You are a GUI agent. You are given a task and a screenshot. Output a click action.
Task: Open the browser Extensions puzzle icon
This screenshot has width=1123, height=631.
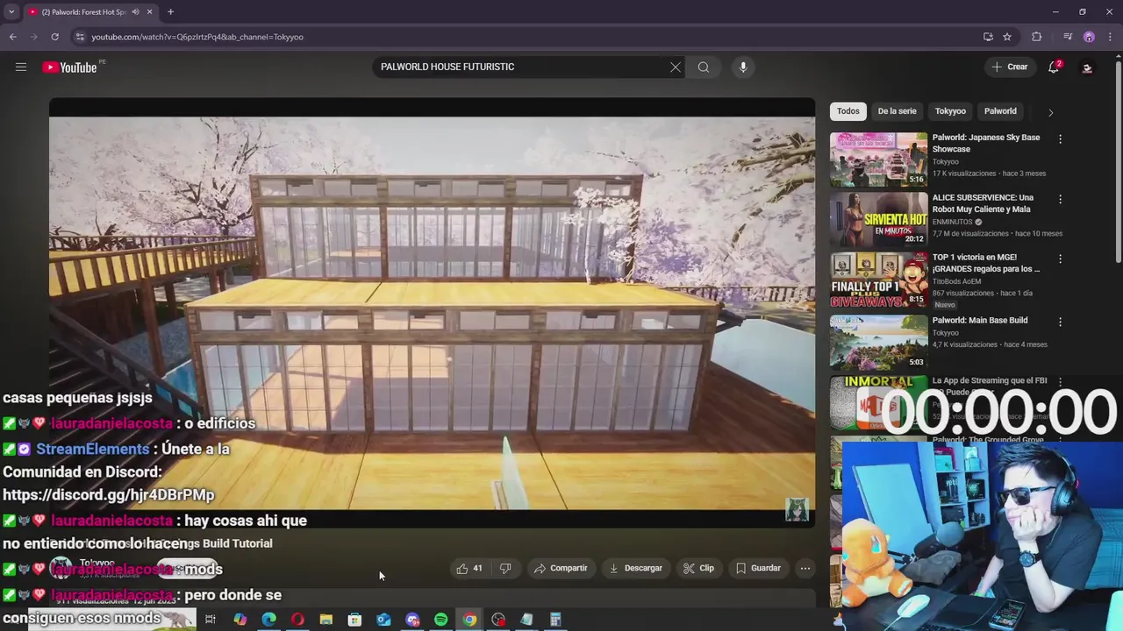coord(1036,37)
